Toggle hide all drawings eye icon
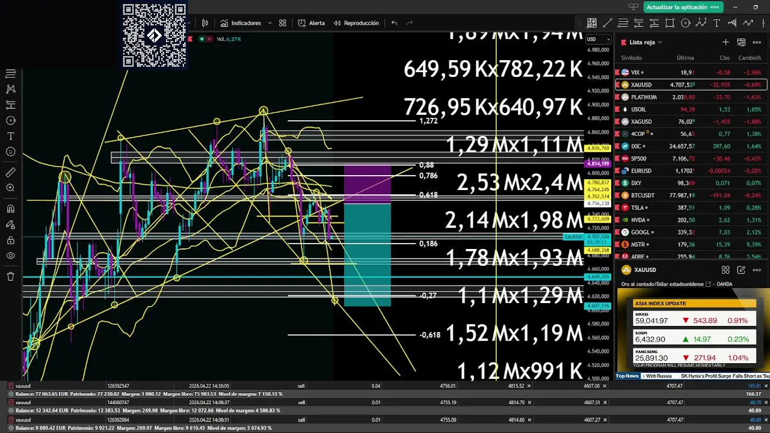Viewport: 770px width, 433px height. (10, 256)
